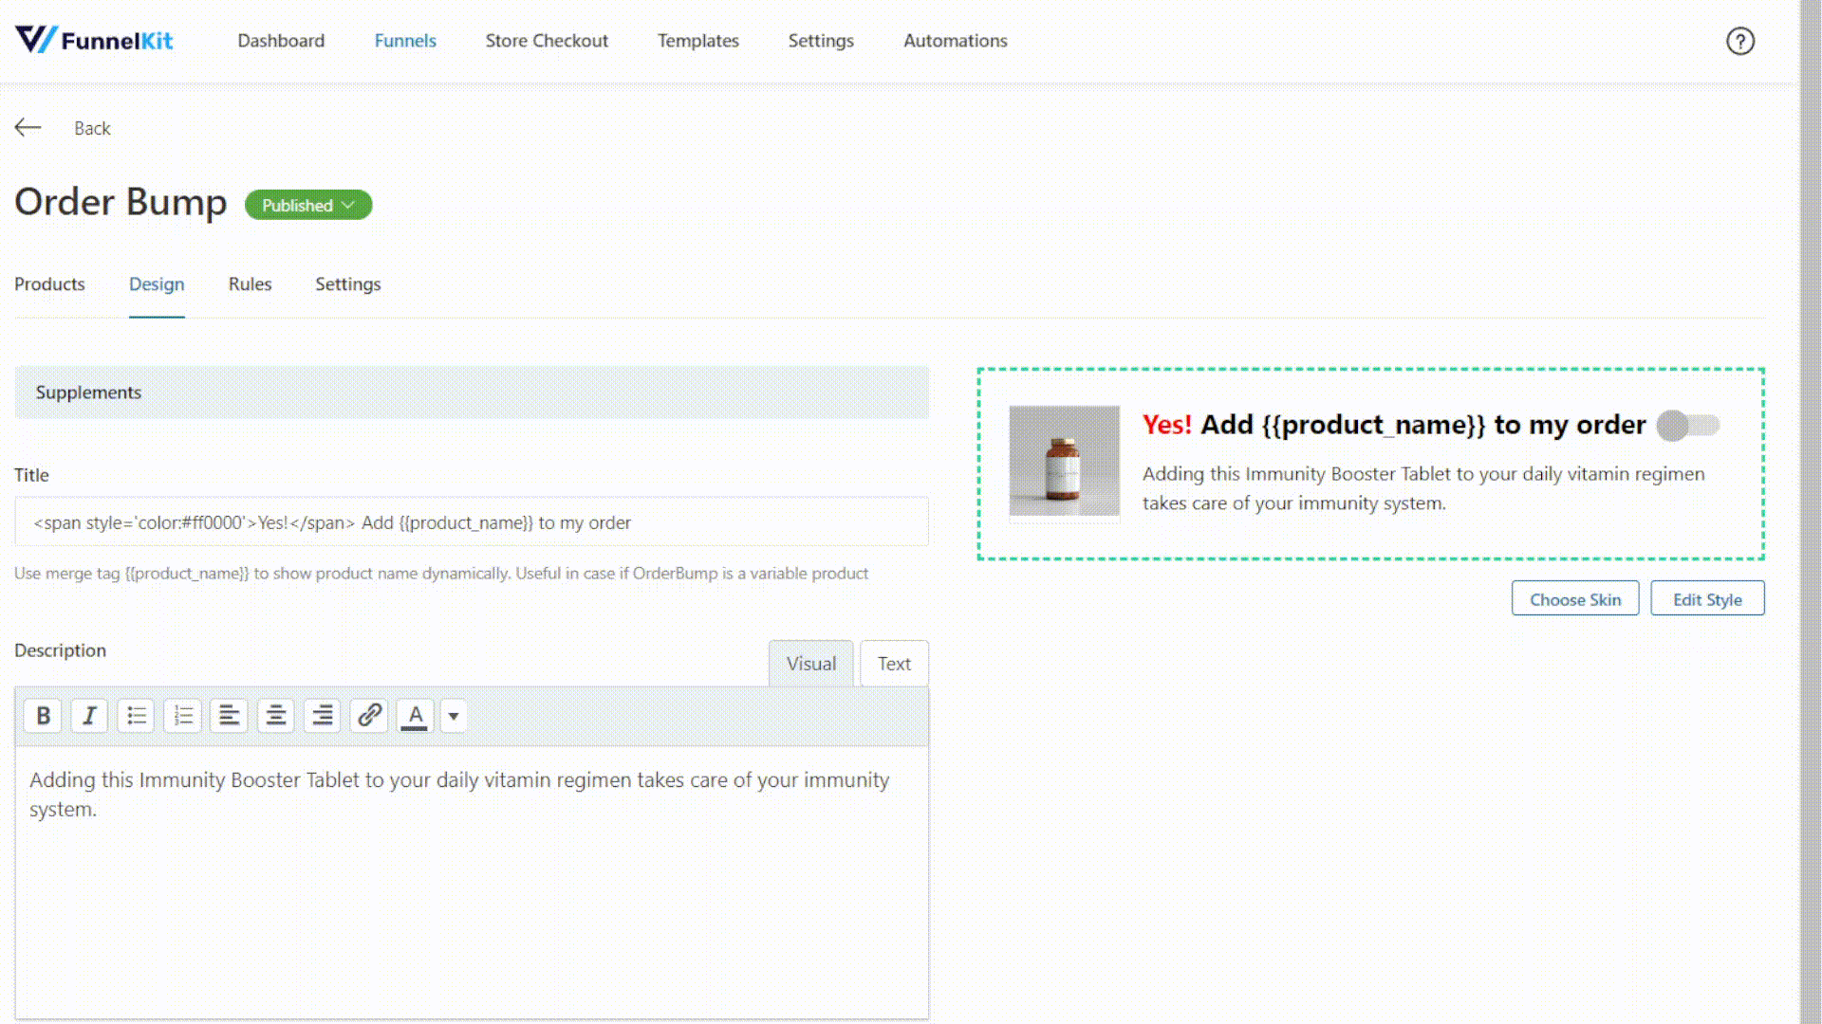The height and width of the screenshot is (1024, 1822).
Task: Open the text color dropdown arrow
Action: [454, 716]
